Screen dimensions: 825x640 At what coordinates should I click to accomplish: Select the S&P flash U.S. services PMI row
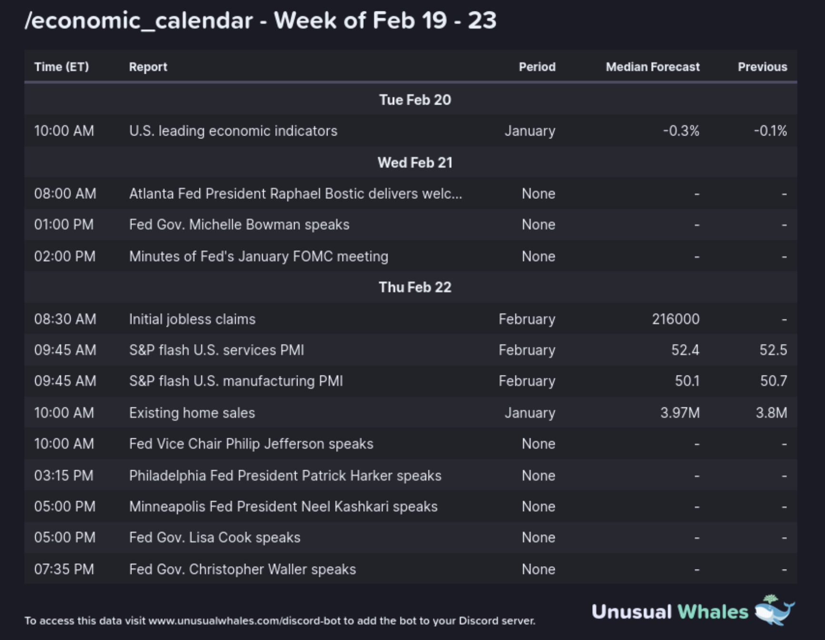coord(217,350)
